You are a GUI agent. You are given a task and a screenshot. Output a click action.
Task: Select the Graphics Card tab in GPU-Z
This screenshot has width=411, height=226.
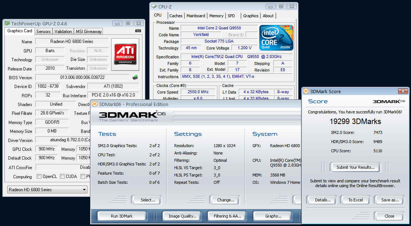coord(20,31)
